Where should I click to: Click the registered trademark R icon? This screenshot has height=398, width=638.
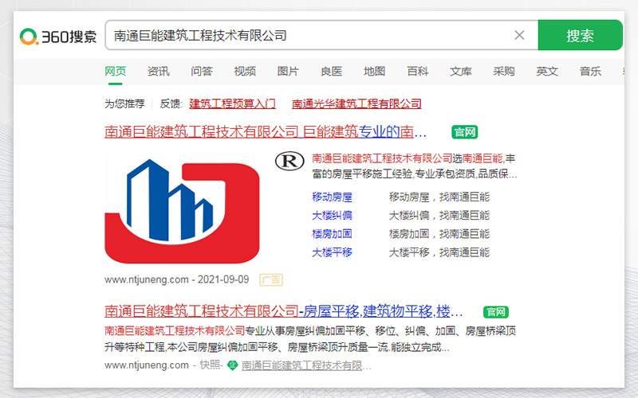[289, 162]
